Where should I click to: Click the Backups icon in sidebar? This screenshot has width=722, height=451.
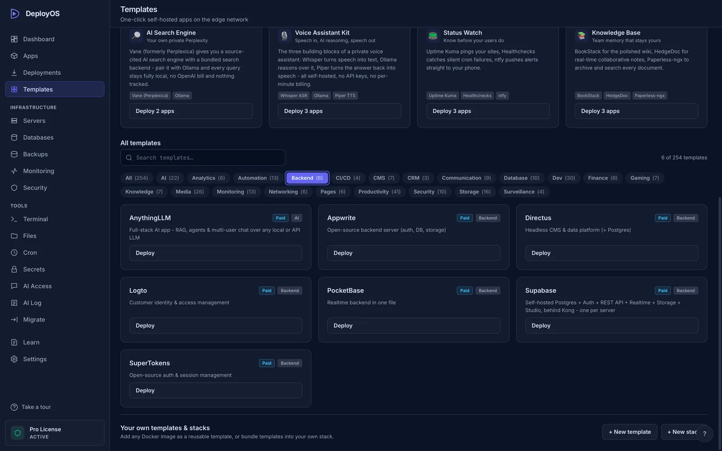14,154
